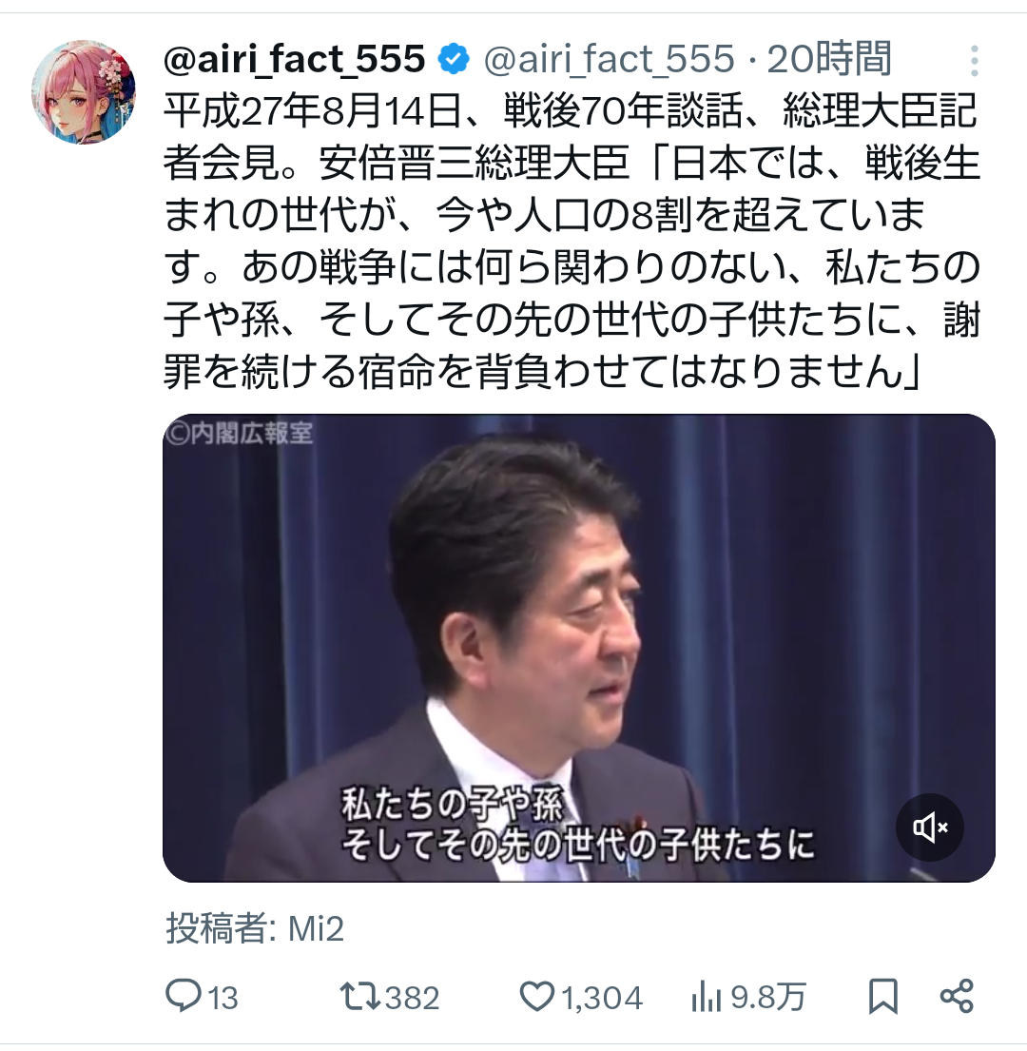Image resolution: width=1027 pixels, height=1051 pixels.
Task: Click the like count 1,304
Action: [602, 998]
